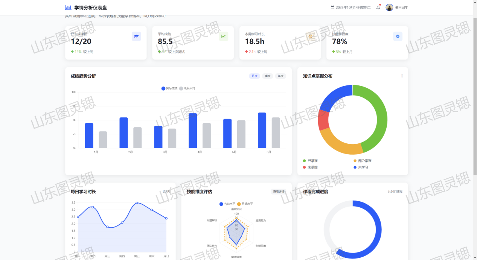This screenshot has height=260, width=477.
Task: Click the graduation cap icon on 已完成课程 card
Action: 136,36
